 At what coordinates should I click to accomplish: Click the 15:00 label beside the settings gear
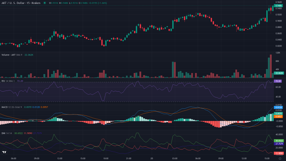tap(267, 158)
